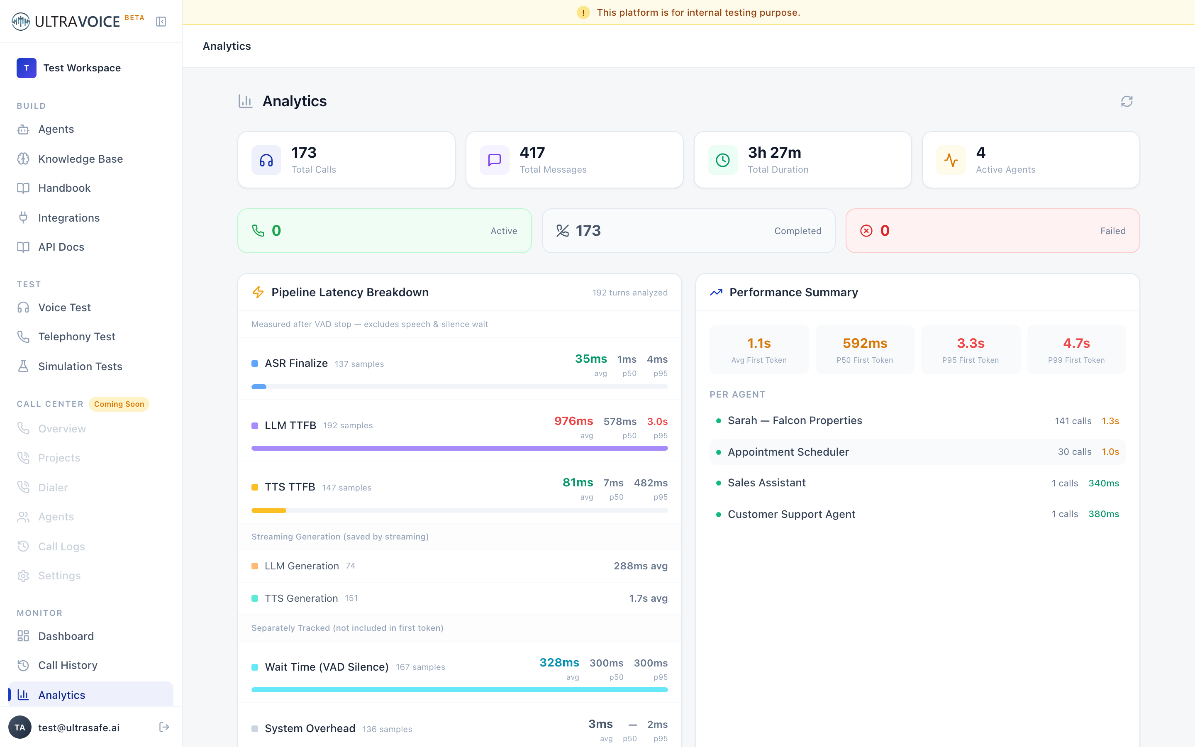Click the Coming Soon badge
Viewport: 1195px width, 747px height.
(x=119, y=404)
